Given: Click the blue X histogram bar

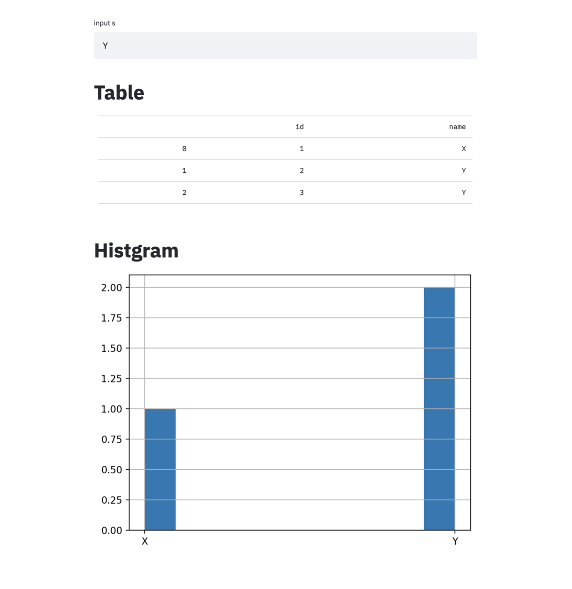Looking at the screenshot, I should pyautogui.click(x=160, y=469).
